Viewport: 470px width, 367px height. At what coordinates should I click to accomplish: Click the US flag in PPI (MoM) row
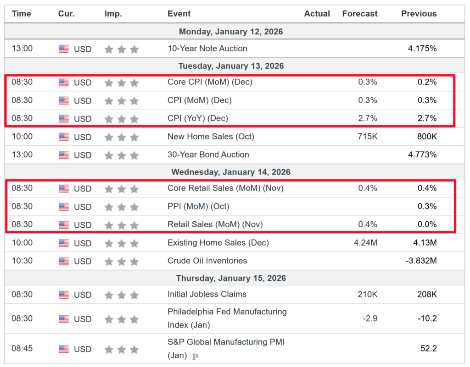[64, 207]
